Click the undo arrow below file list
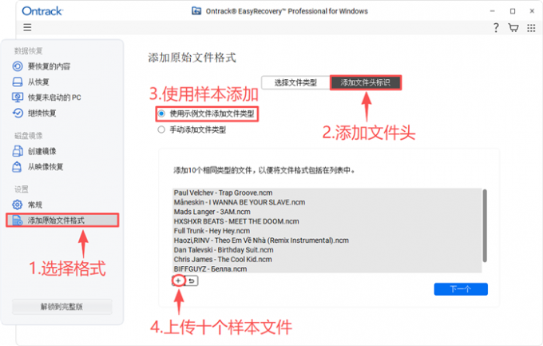 192,280
